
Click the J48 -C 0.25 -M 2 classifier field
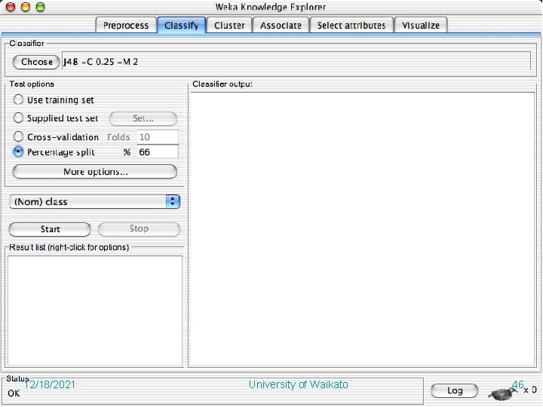[x=296, y=61]
